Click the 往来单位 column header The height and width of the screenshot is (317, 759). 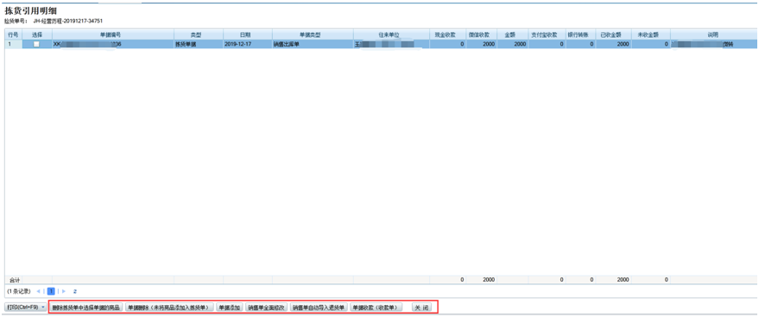[x=391, y=34]
